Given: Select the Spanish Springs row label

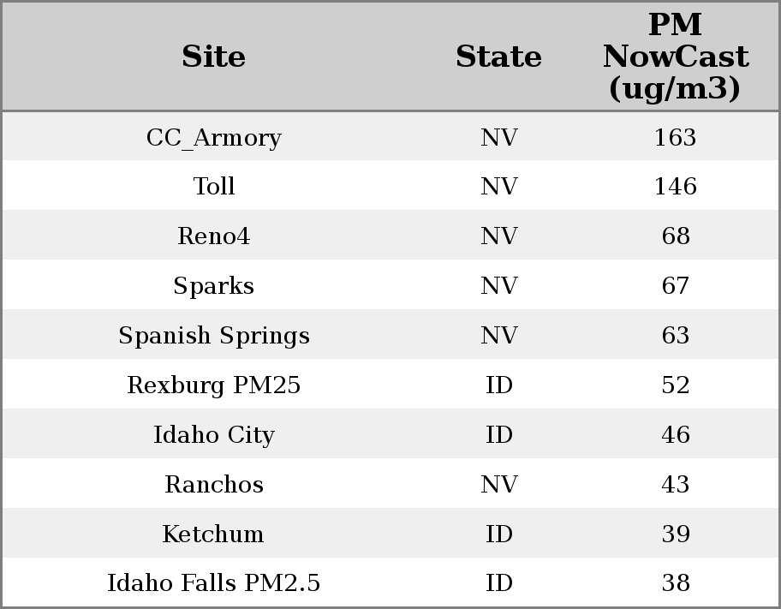Looking at the screenshot, I should [x=214, y=336].
